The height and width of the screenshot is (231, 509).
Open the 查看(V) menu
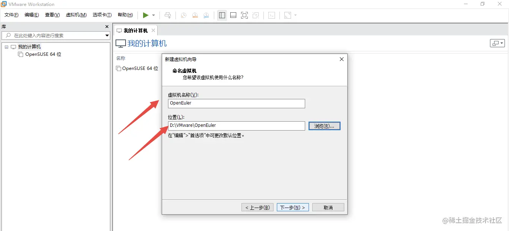point(52,15)
